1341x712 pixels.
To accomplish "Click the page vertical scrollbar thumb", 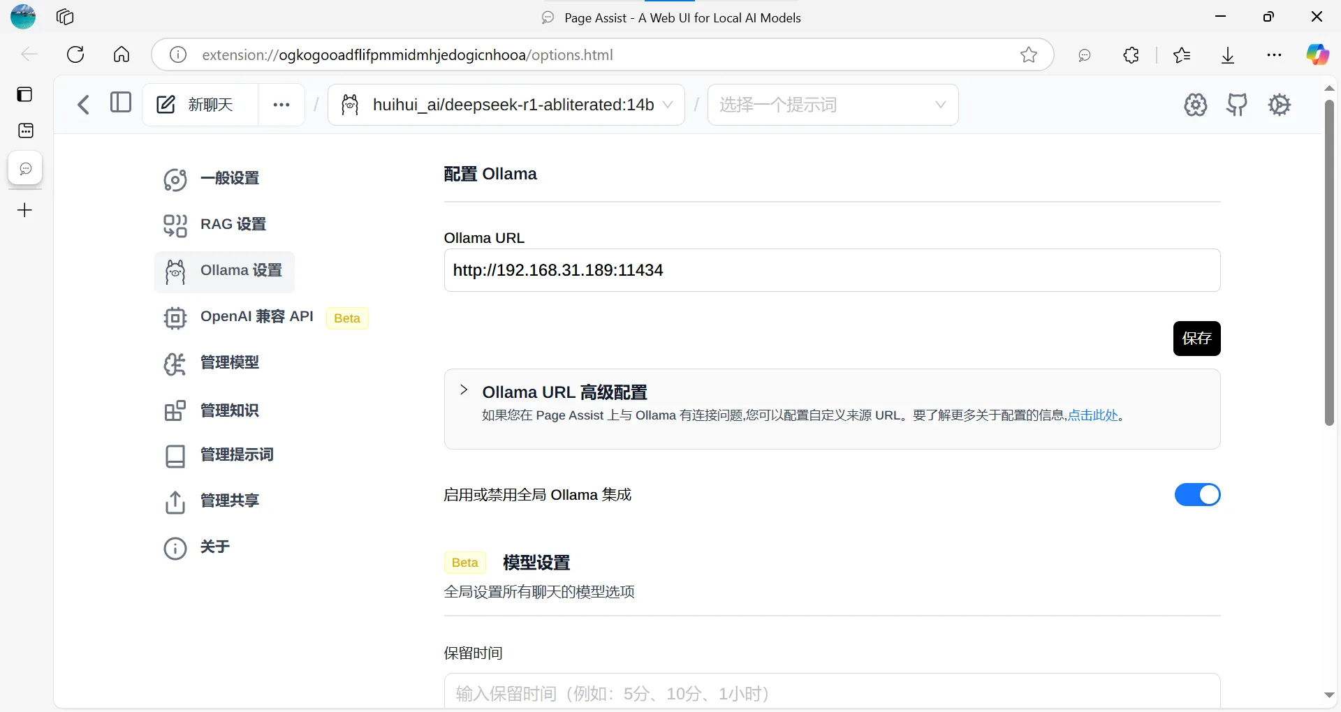I will (1329, 262).
